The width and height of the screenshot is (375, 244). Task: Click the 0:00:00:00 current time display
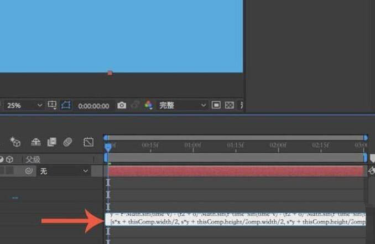93,106
